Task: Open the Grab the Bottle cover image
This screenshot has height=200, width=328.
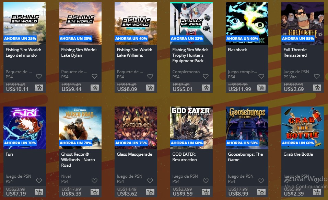Action: 303,128
